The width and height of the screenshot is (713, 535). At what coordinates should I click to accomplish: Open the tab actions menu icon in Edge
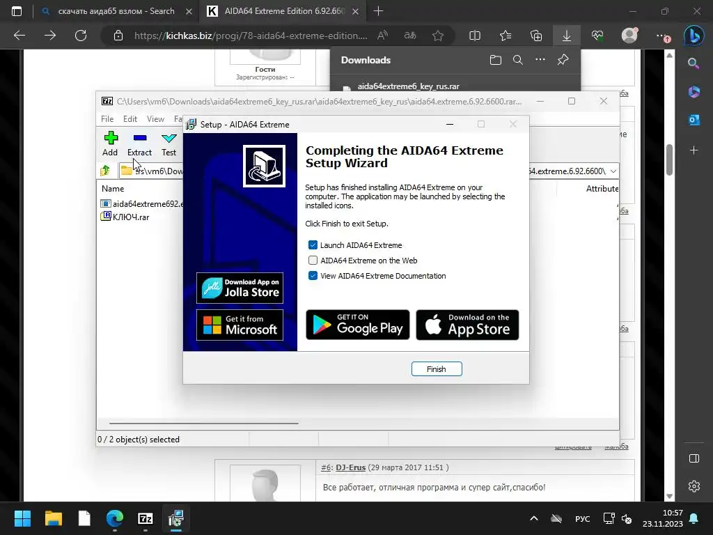tap(17, 11)
